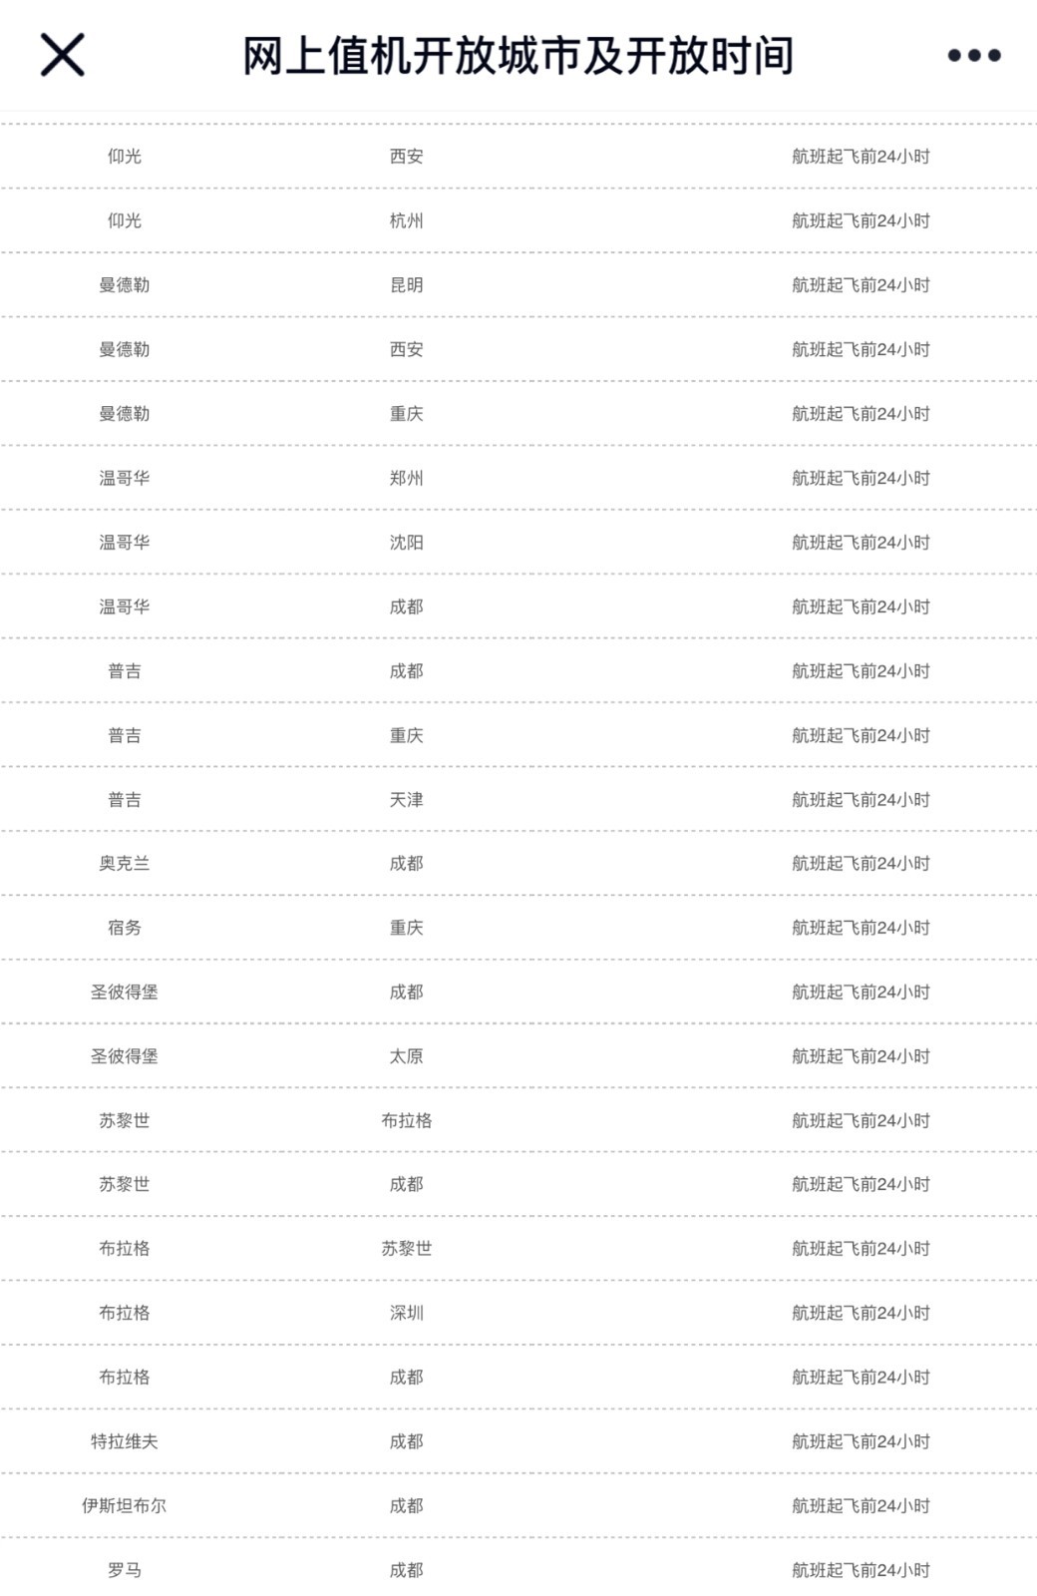This screenshot has width=1037, height=1596.
Task: Select 郑州 destination for 温哥华
Action: point(406,478)
